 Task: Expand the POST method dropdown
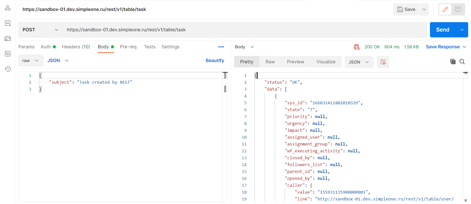[x=41, y=30]
